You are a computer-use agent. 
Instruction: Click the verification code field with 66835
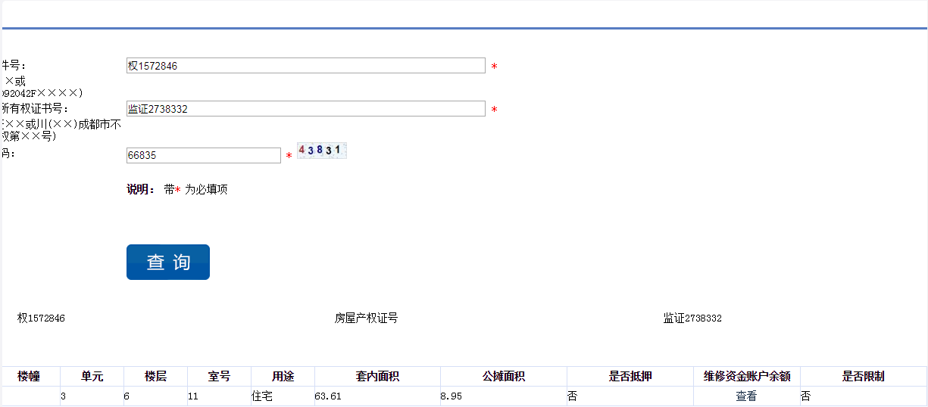click(x=203, y=155)
